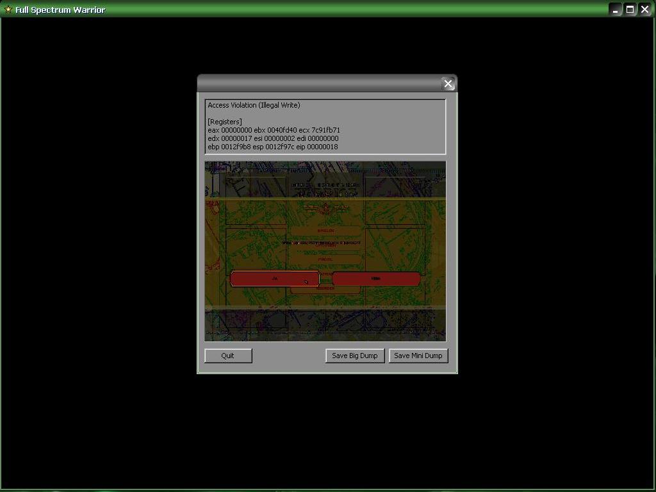
Task: Click the ebp 0012f9b8 register line
Action: point(272,147)
